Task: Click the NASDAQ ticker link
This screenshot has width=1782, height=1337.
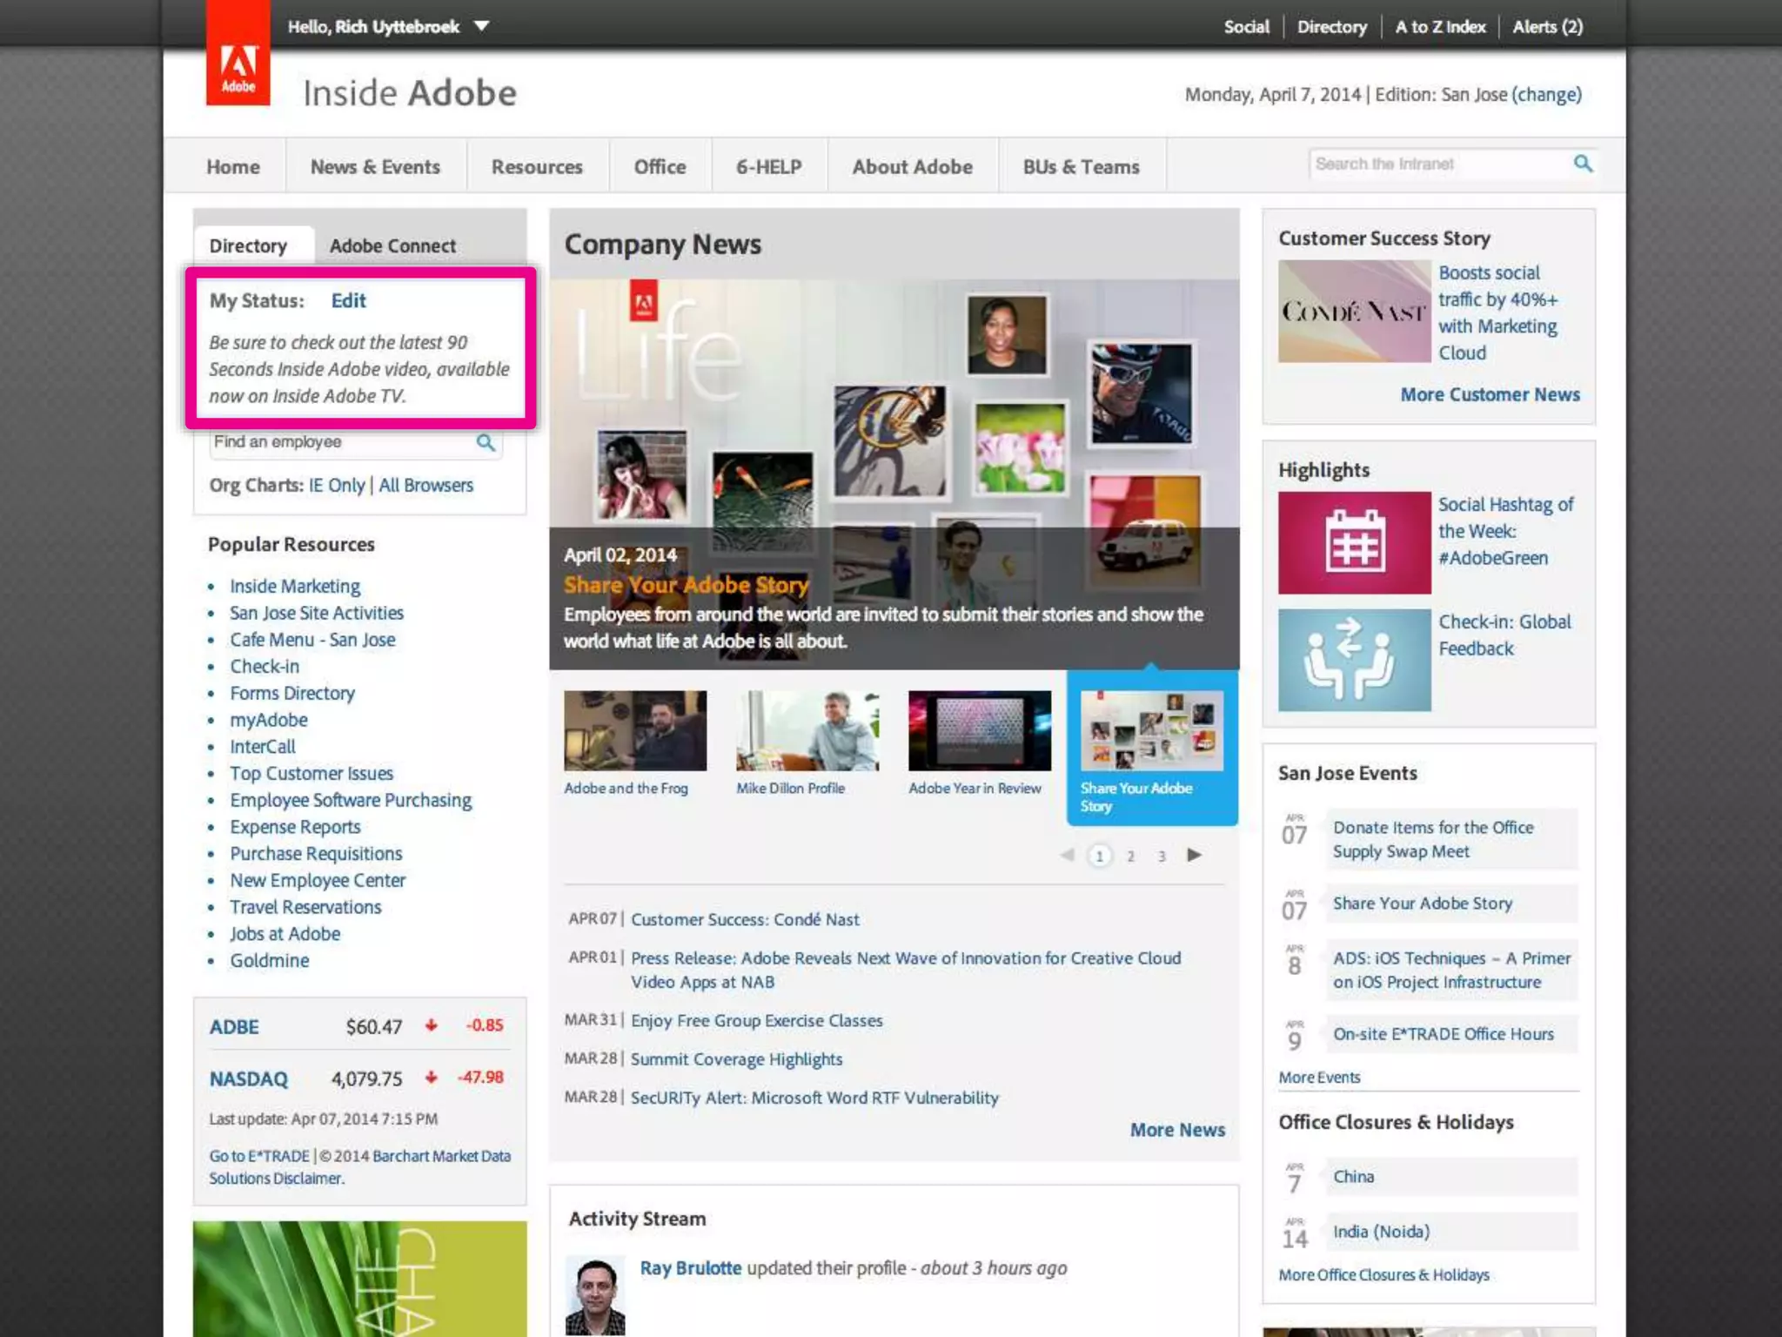Action: pyautogui.click(x=248, y=1078)
